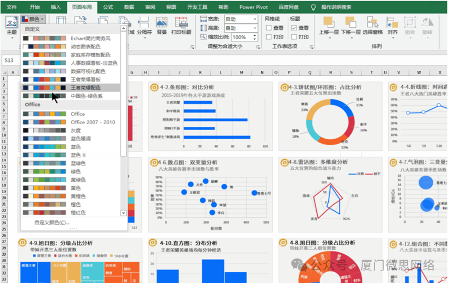Click color list scroll down arrow

click(x=124, y=213)
